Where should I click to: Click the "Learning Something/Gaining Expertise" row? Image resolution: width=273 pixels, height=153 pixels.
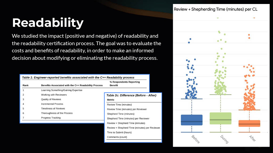click(x=62, y=90)
